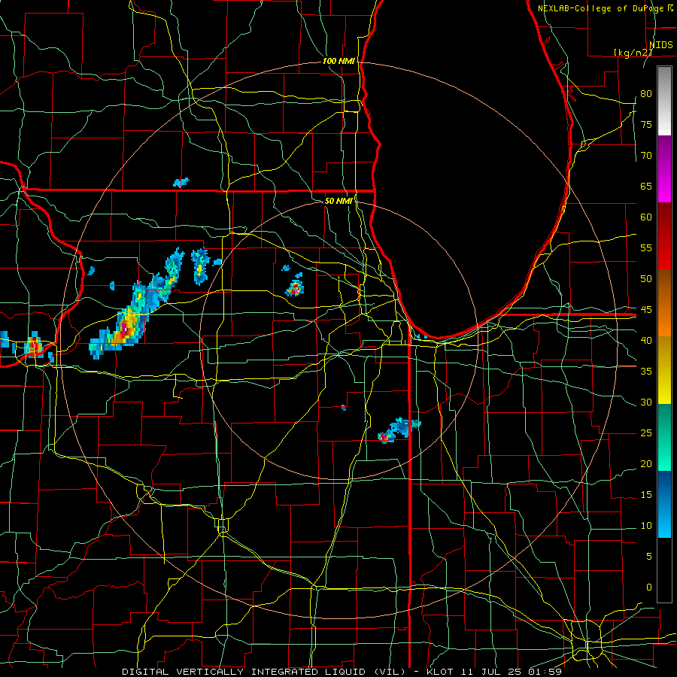Image resolution: width=677 pixels, height=677 pixels.
Task: Click the 45 value on the VIL scale
Action: point(646,310)
